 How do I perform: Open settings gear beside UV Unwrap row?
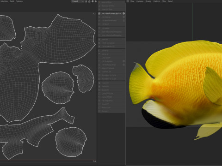[123, 17]
